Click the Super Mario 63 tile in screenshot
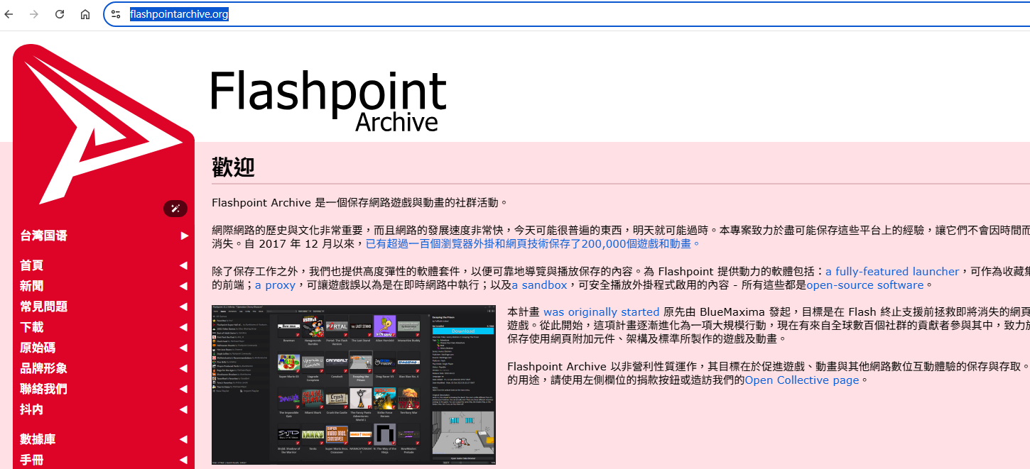 [x=289, y=363]
